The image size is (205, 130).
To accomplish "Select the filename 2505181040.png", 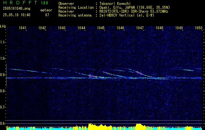I will 17,9.
